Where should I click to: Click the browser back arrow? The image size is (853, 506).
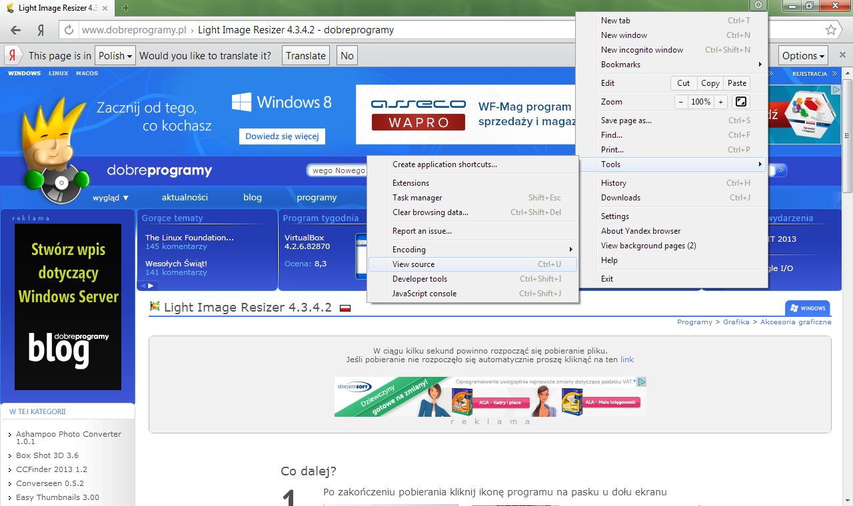[16, 30]
